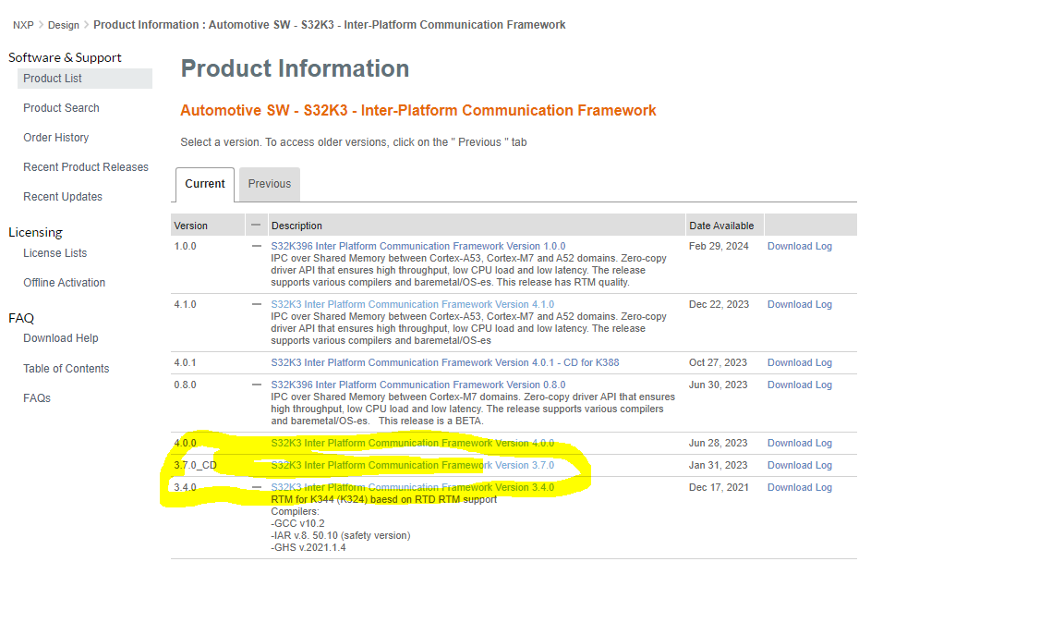
Task: Go to Product Search in sidebar
Action: point(61,108)
